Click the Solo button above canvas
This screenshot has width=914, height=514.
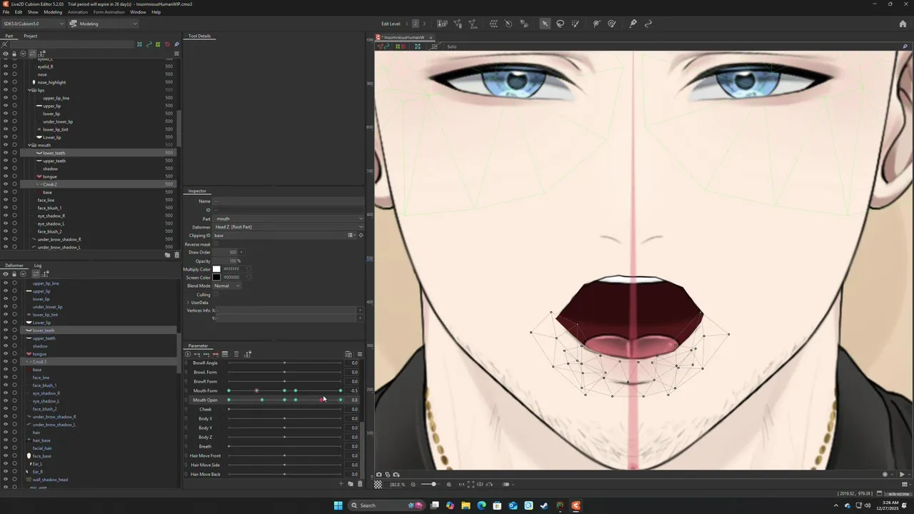(452, 46)
